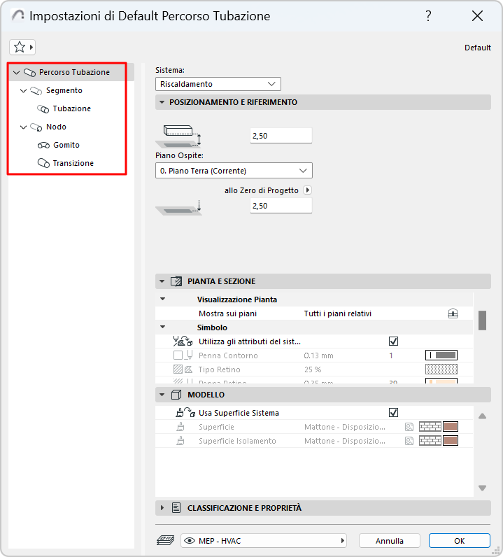This screenshot has height=557, width=503.
Task: Click the Modello list scroll down arrow
Action: point(482,488)
